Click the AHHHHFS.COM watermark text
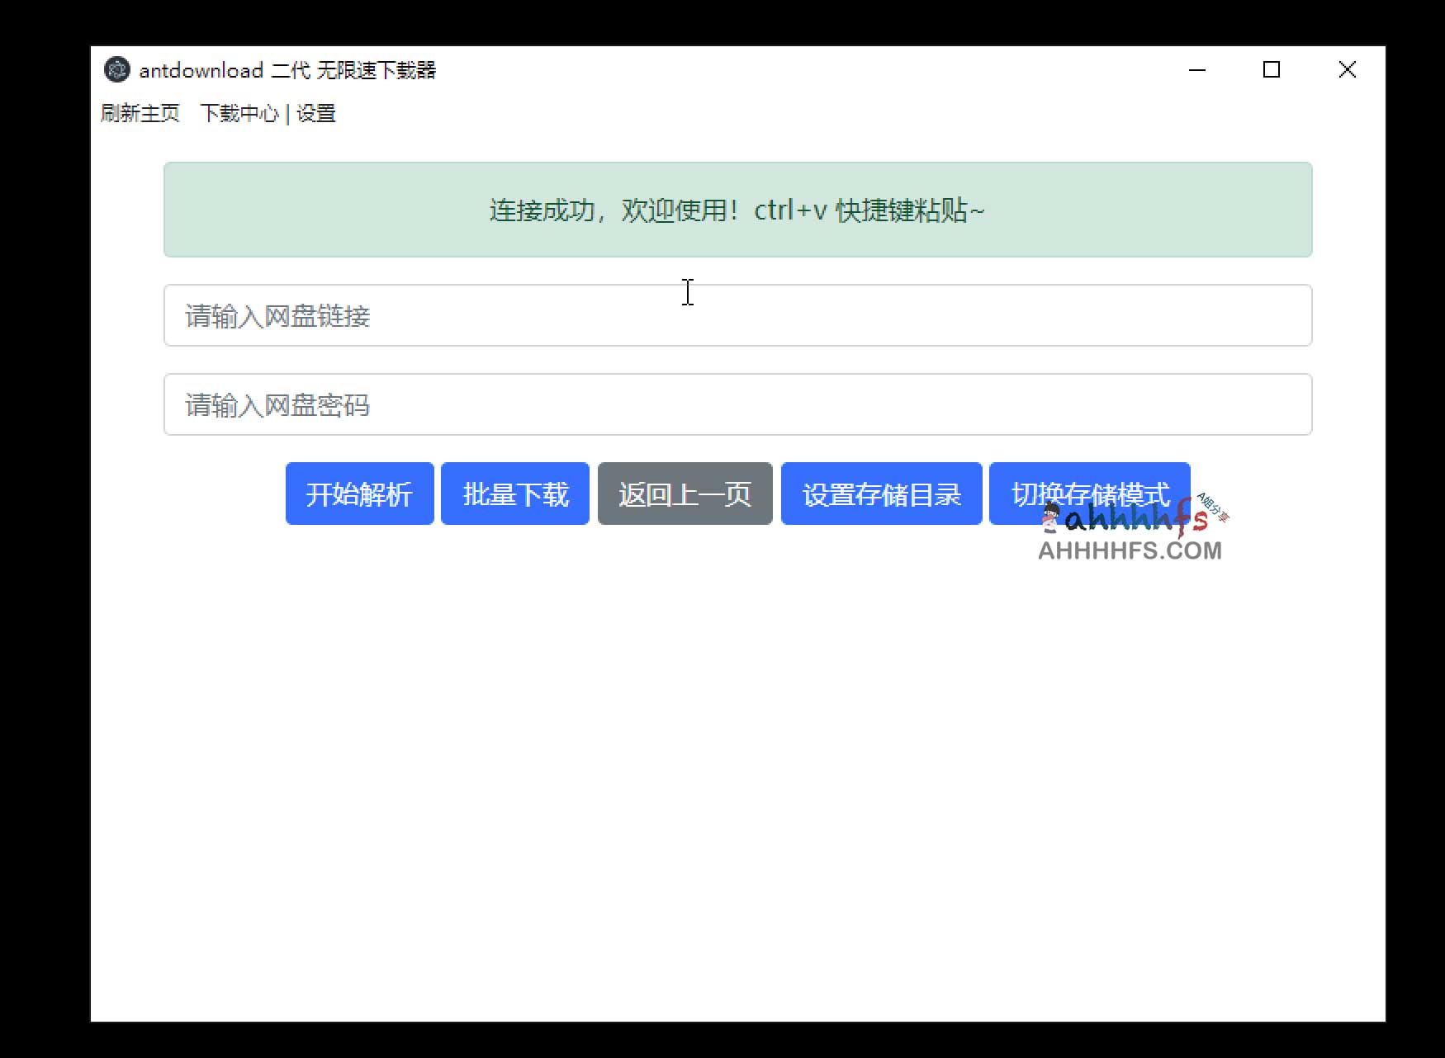The image size is (1445, 1058). pos(1129,551)
